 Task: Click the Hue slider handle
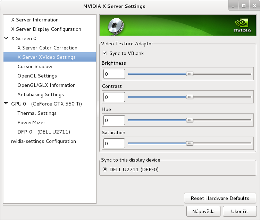[190, 120]
